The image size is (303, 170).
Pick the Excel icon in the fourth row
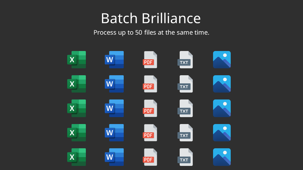[x=76, y=133]
